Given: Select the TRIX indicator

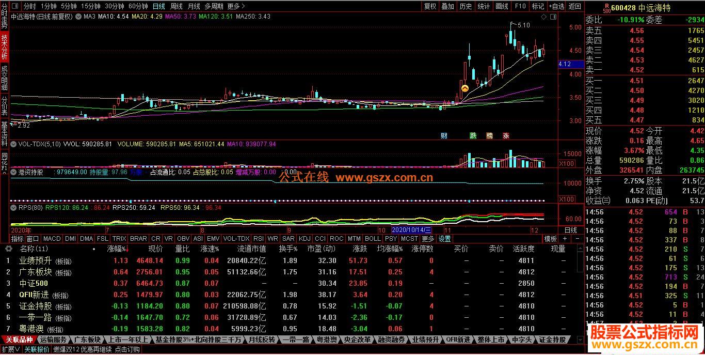Looking at the screenshot, I should (119, 239).
